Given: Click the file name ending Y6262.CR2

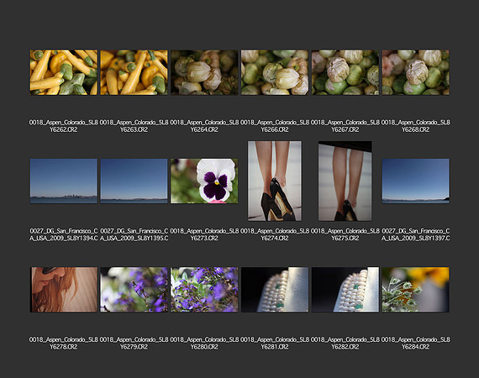Looking at the screenshot, I should coord(64,126).
